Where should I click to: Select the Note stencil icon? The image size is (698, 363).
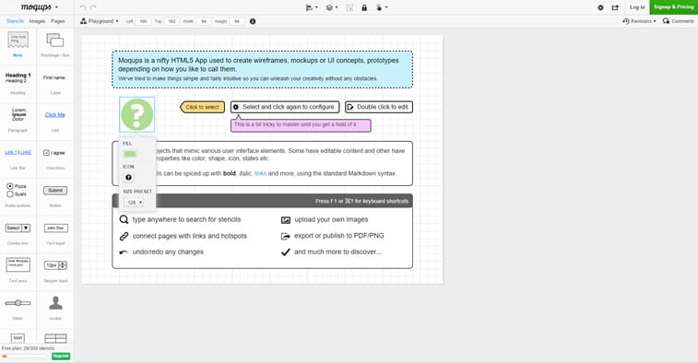coord(18,40)
